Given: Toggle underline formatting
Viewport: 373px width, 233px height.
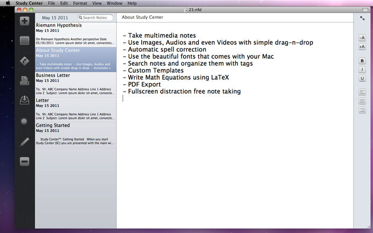Looking at the screenshot, I should (362, 78).
